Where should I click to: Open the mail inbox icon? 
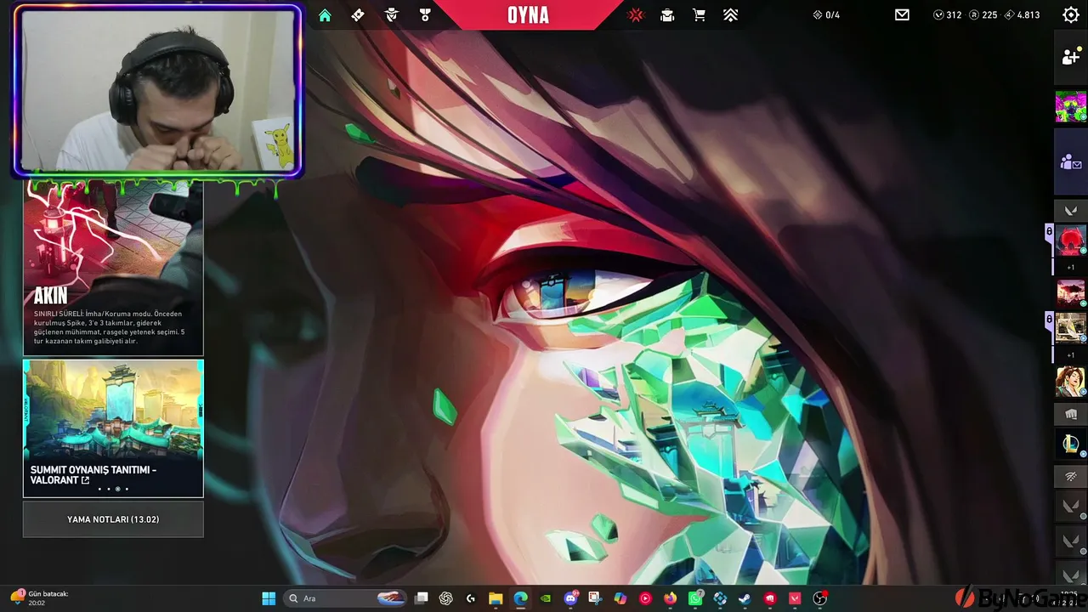902,14
